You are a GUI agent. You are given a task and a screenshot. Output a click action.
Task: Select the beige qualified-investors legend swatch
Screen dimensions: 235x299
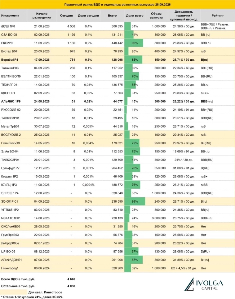click(14, 292)
